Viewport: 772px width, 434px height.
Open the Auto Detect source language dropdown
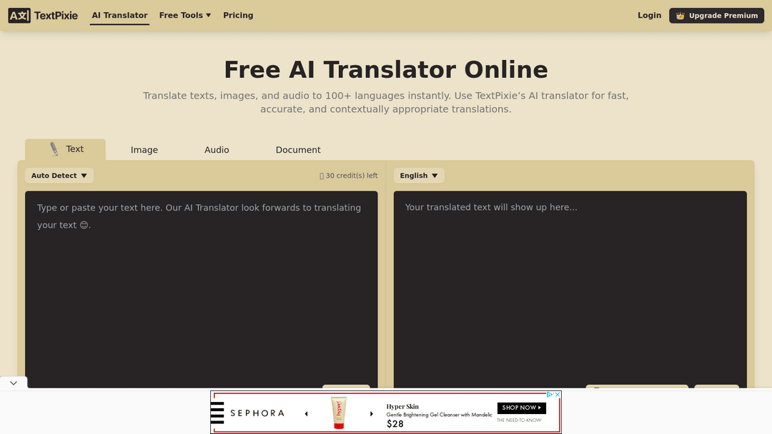click(x=59, y=176)
